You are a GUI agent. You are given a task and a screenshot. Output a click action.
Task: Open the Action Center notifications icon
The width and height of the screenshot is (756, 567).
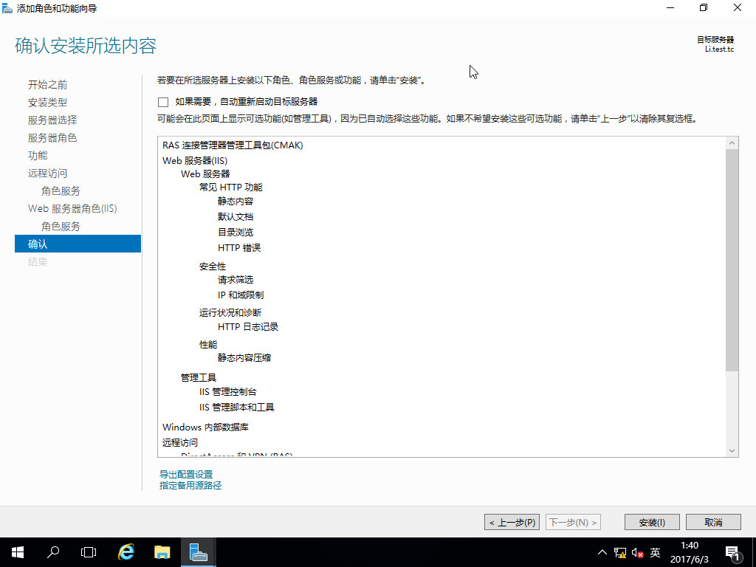pyautogui.click(x=733, y=552)
